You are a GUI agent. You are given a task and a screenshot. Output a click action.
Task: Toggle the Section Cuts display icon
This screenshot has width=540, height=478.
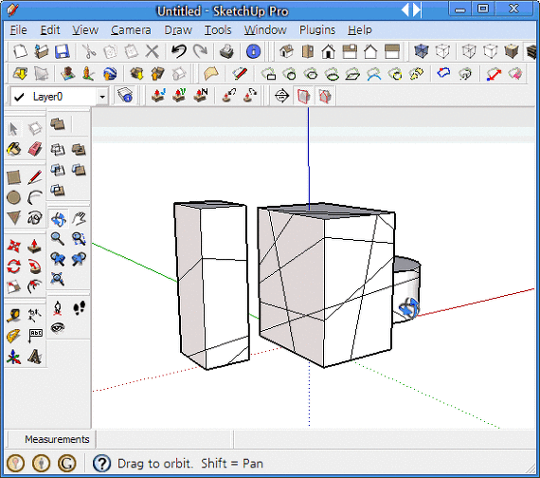(325, 96)
